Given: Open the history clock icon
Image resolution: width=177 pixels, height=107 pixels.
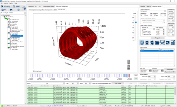Looking at the screenshot, I should (x=142, y=43).
